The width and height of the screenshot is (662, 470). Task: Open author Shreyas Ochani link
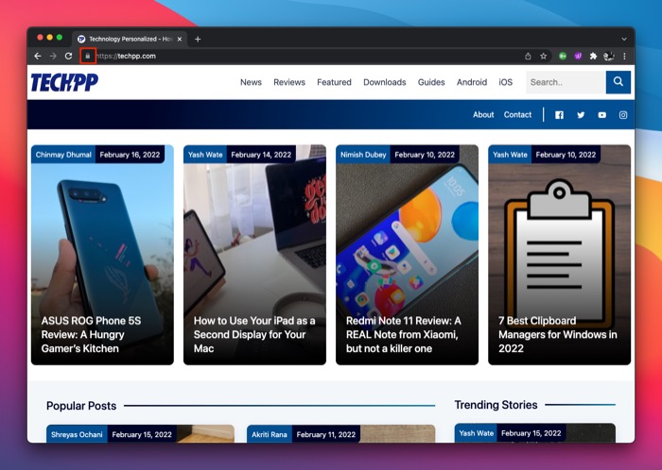click(x=77, y=434)
